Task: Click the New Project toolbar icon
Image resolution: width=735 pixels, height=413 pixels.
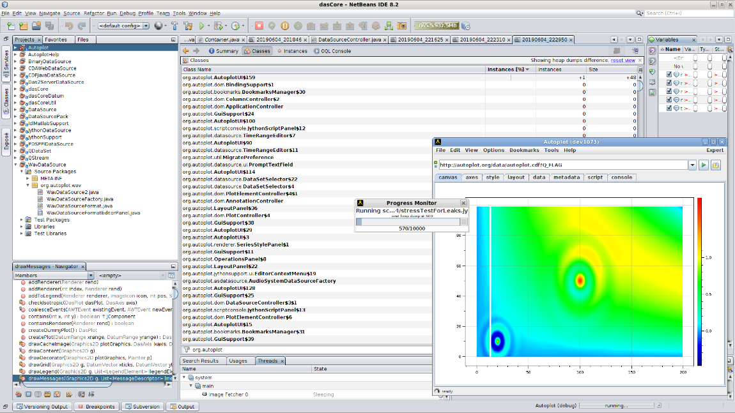Action: 23,26
